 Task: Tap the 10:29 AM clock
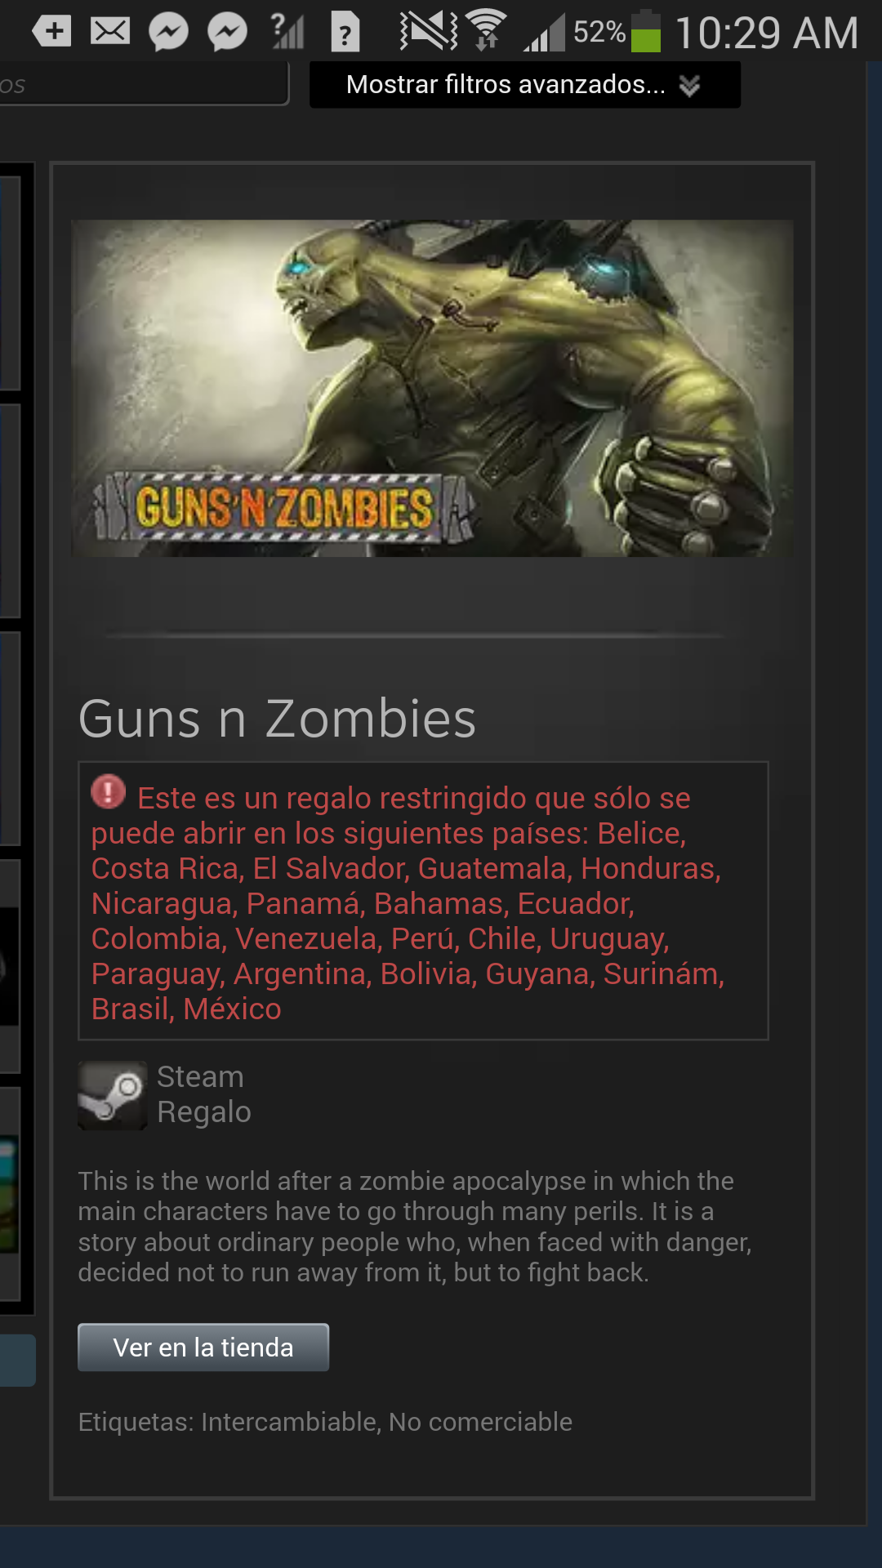pos(767,33)
